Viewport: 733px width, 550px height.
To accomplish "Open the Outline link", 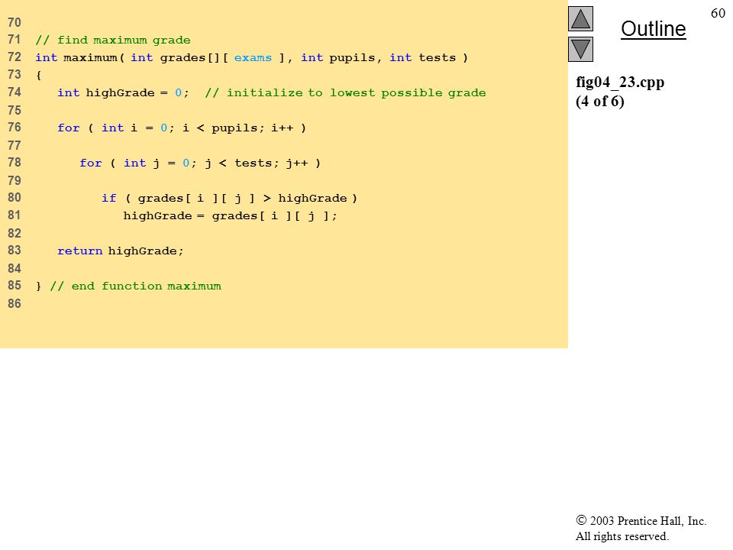I will point(653,29).
